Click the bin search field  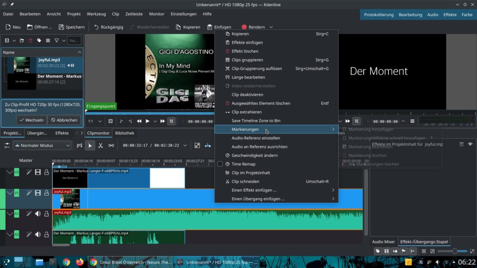(x=74, y=40)
